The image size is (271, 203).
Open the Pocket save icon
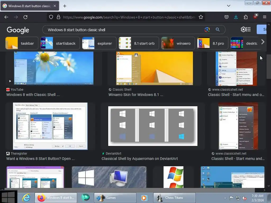(227, 17)
